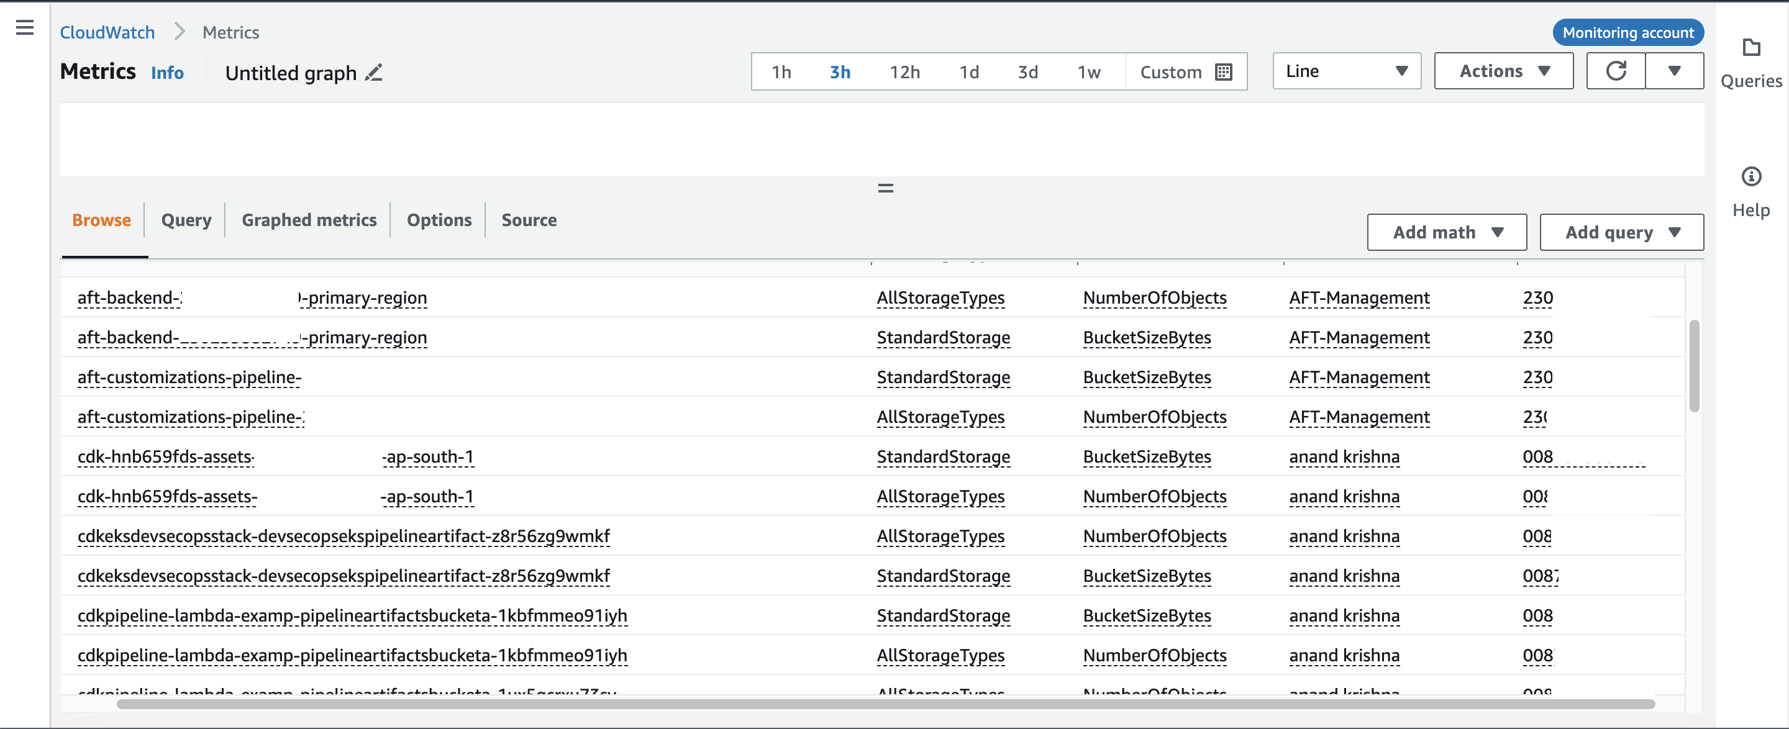The width and height of the screenshot is (1789, 729).
Task: Go to CloudWatch breadcrumb link
Action: click(x=107, y=32)
